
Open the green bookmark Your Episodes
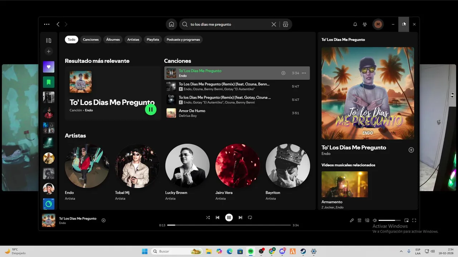[49, 82]
